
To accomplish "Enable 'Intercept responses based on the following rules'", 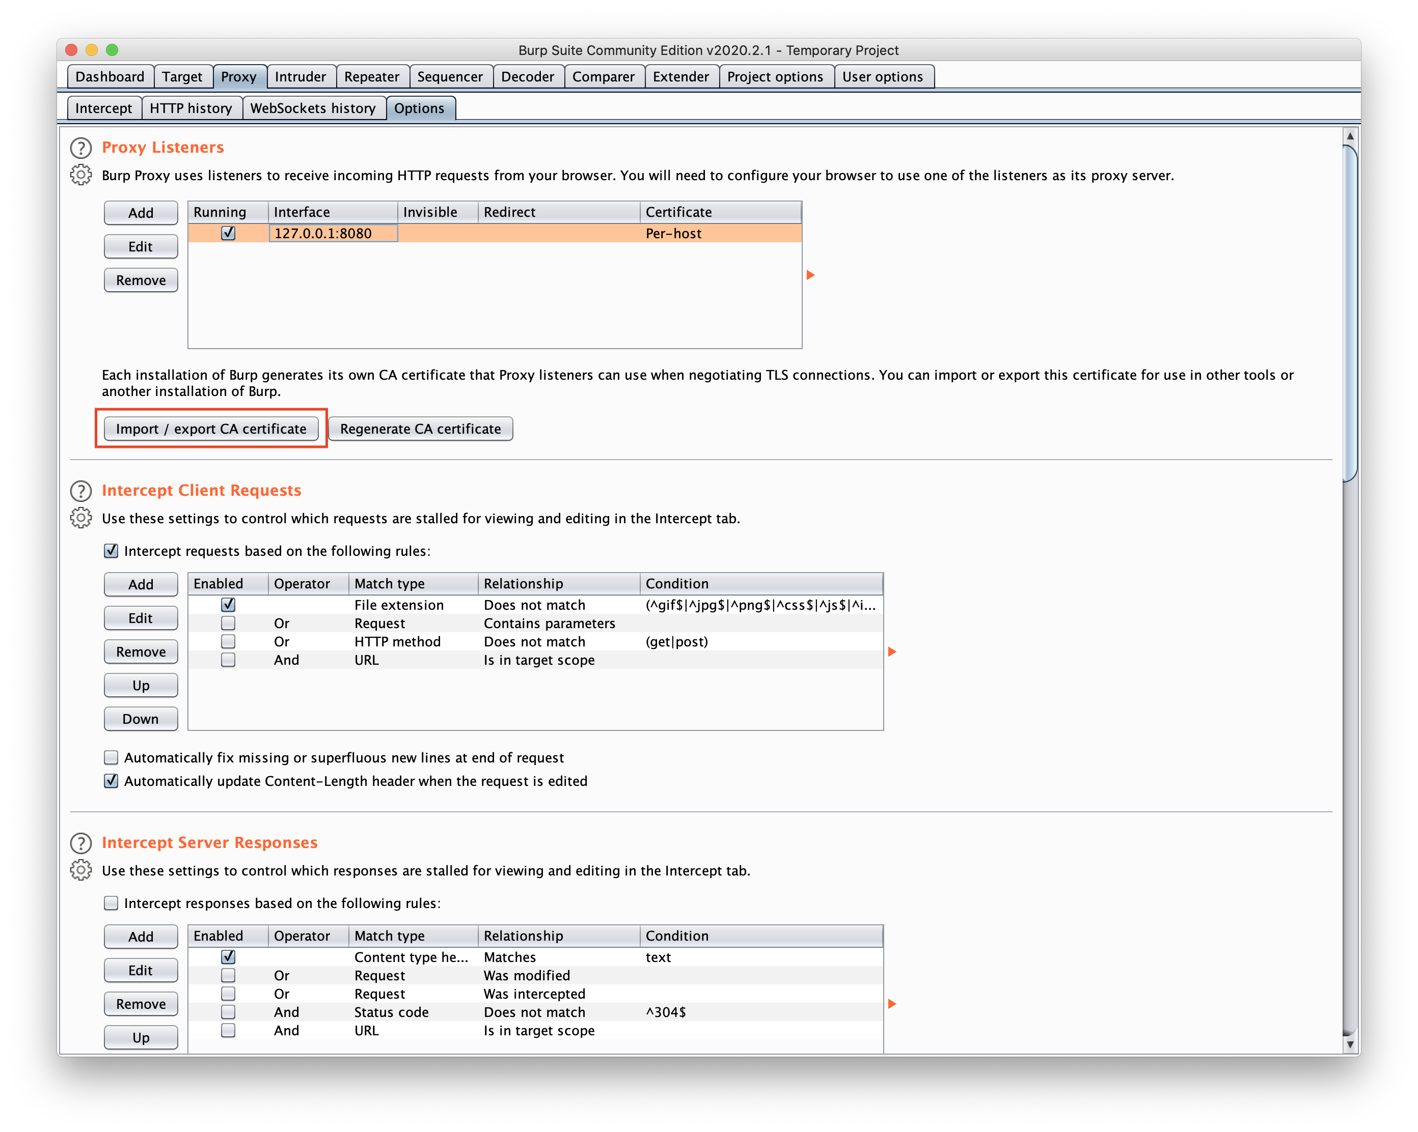I will click(111, 903).
